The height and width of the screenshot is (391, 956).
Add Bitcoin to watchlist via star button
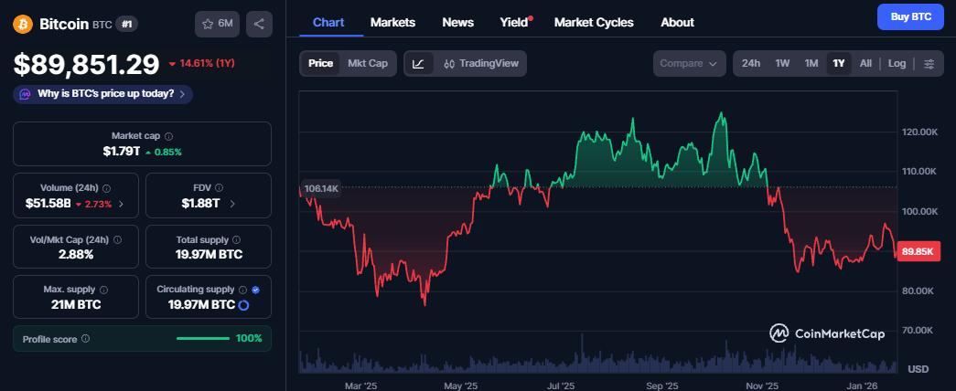point(217,24)
